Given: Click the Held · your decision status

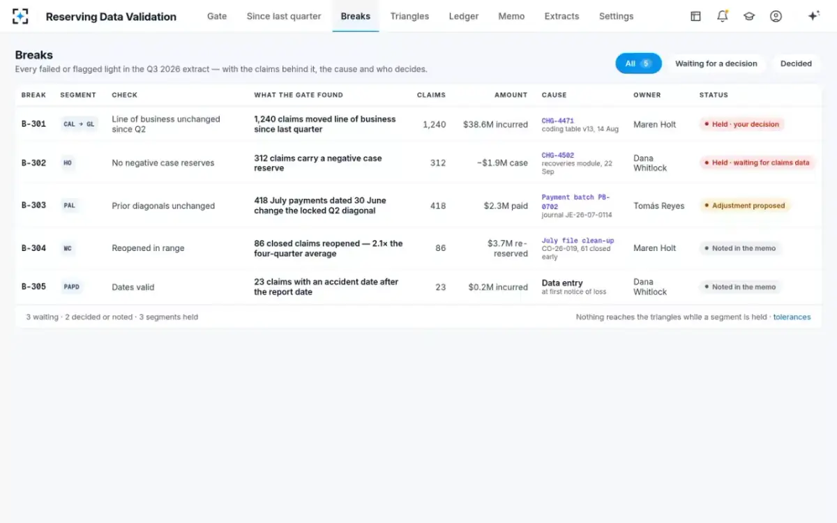Looking at the screenshot, I should [742, 124].
